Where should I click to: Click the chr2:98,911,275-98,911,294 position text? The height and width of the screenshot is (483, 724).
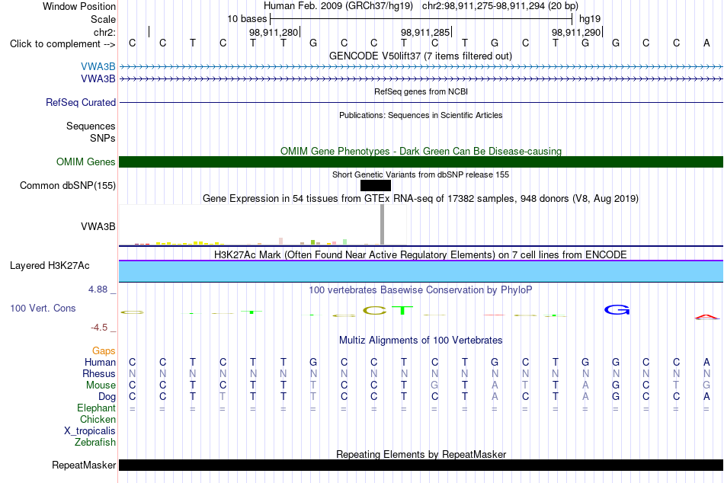coord(500,6)
